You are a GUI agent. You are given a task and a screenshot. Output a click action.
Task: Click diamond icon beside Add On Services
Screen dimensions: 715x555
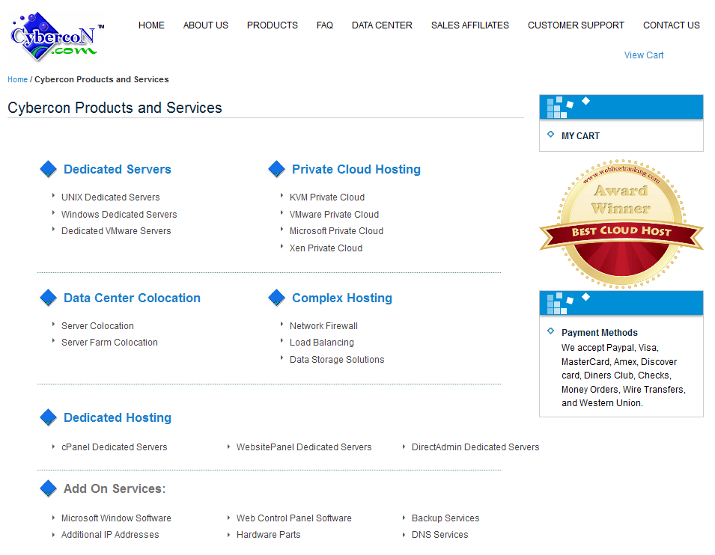[49, 488]
